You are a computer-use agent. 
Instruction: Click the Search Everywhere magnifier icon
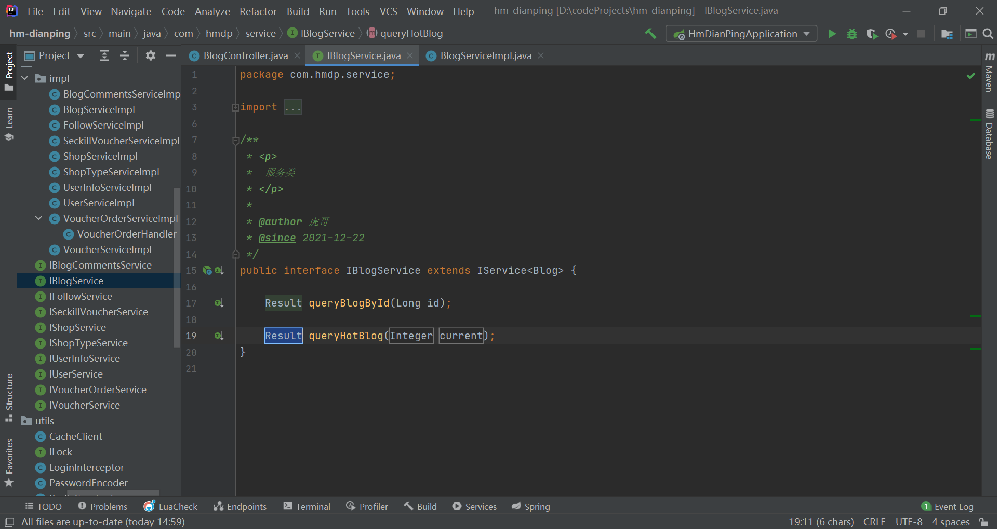pyautogui.click(x=988, y=34)
